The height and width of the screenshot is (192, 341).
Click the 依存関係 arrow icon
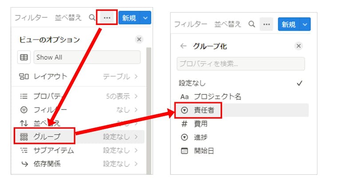24,164
